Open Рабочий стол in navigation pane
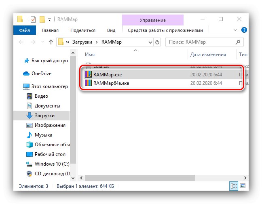262x204 pixels. pyautogui.click(x=50, y=154)
